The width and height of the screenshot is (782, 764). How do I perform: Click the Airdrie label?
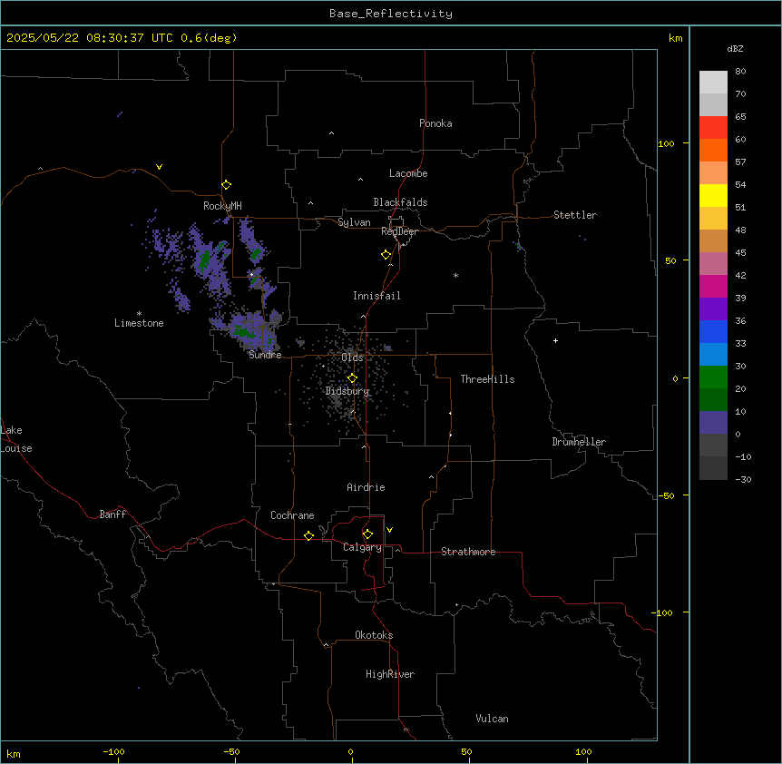(367, 487)
